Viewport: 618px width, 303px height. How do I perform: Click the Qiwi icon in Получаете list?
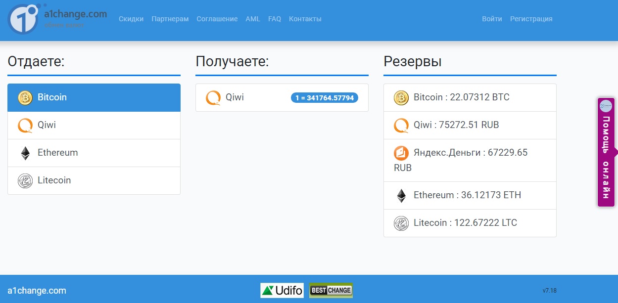pyautogui.click(x=213, y=98)
